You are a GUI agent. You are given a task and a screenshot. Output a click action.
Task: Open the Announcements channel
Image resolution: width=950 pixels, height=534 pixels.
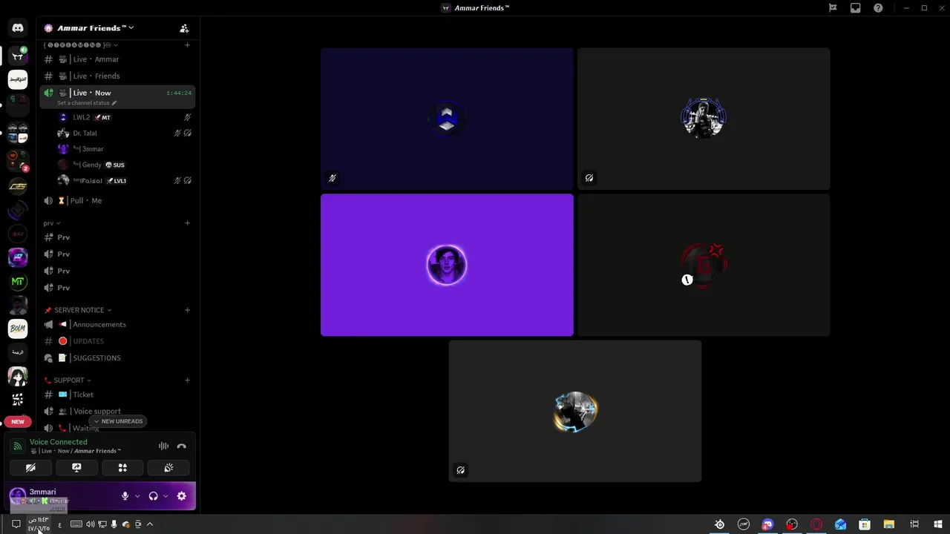click(x=117, y=325)
